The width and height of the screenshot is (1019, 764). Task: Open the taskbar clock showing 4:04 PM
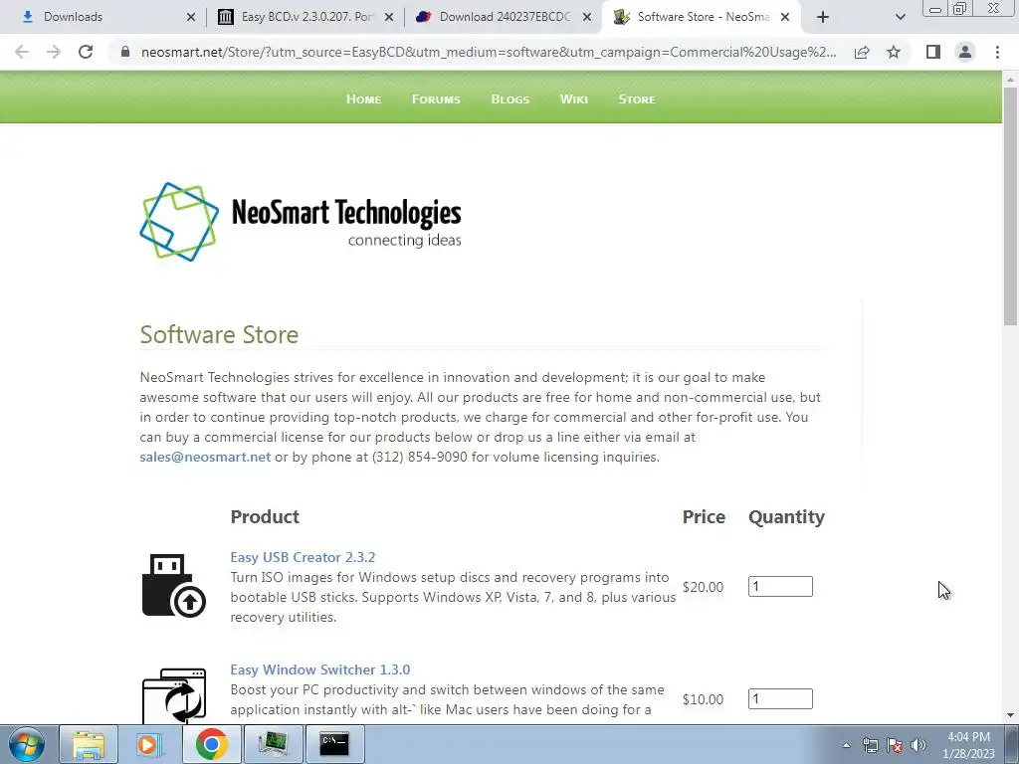(x=968, y=745)
